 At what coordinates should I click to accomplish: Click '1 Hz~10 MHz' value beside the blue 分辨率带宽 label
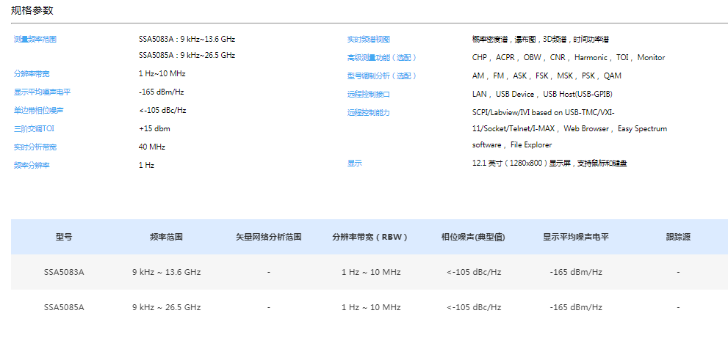tap(162, 74)
